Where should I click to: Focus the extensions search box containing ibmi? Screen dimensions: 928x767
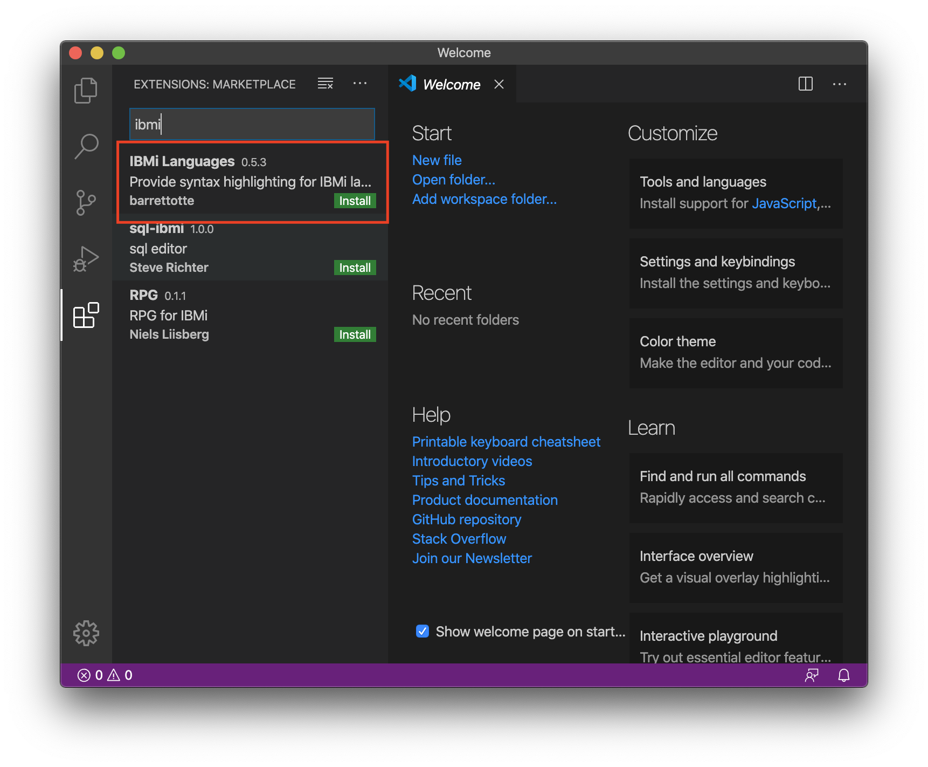[x=252, y=125]
